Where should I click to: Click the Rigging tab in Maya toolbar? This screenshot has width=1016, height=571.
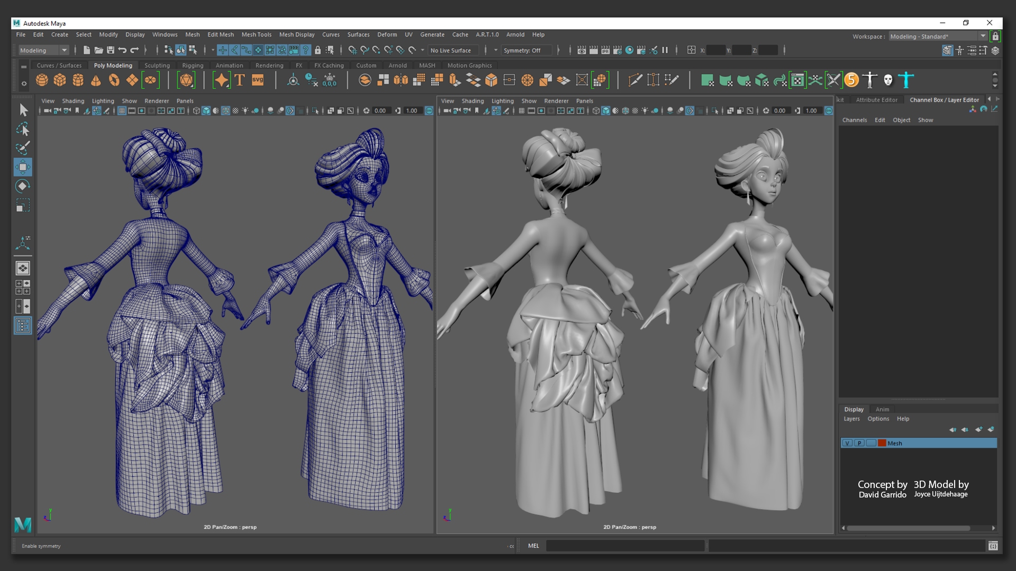(x=193, y=65)
